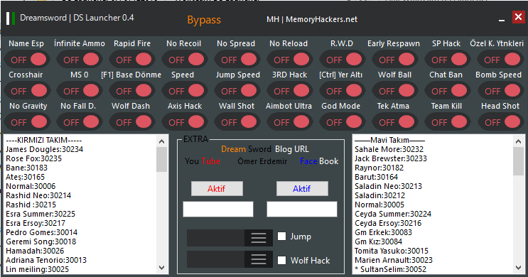
Task: Select Gm Erkek:30083 entry
Action: point(383,232)
